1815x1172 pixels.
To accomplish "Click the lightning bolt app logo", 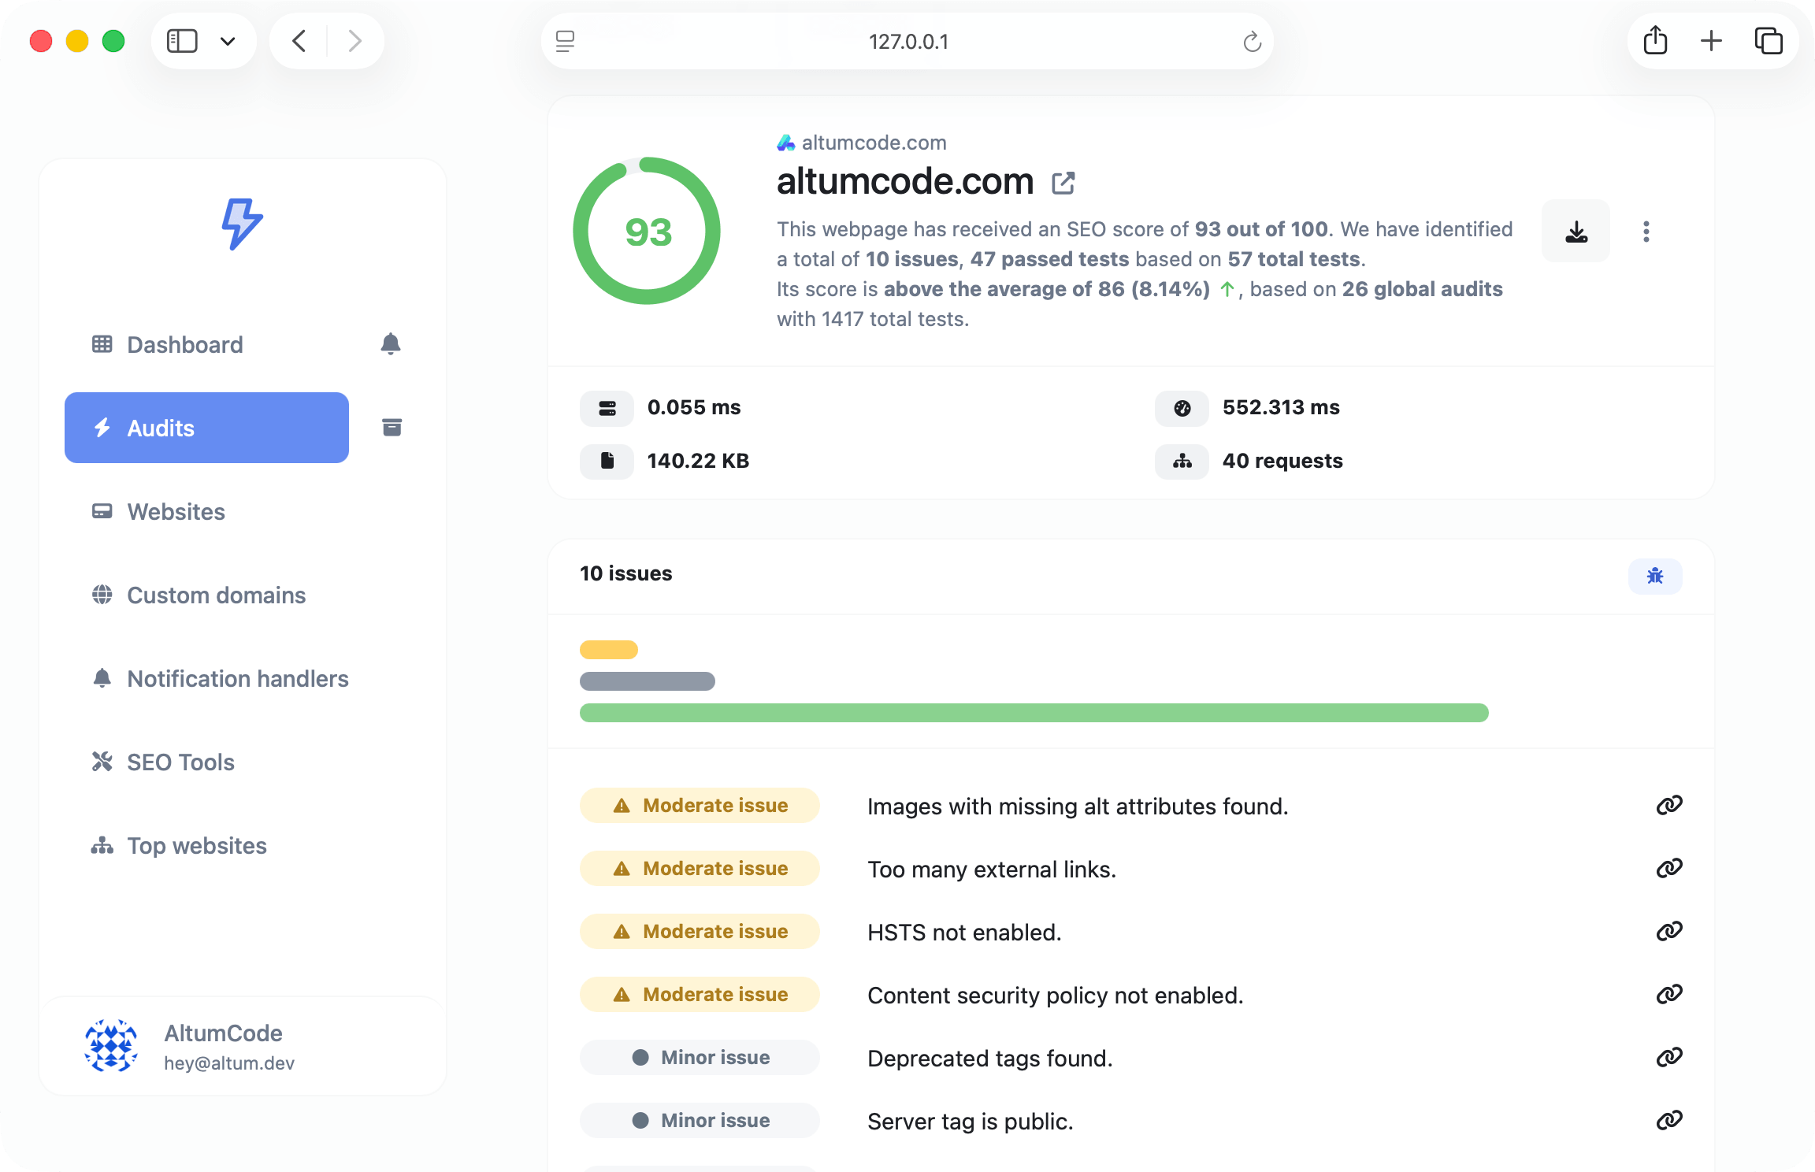I will pyautogui.click(x=242, y=224).
